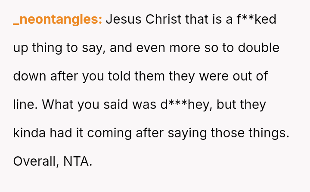Click the word "them" in the comment
This screenshot has width=310, height=192.
coord(149,76)
